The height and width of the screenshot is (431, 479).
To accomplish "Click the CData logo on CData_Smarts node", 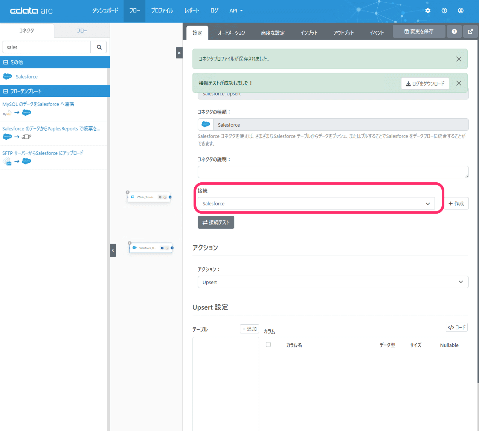I will point(133,197).
